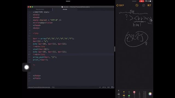Select the yellow marker tool

click(x=124, y=94)
